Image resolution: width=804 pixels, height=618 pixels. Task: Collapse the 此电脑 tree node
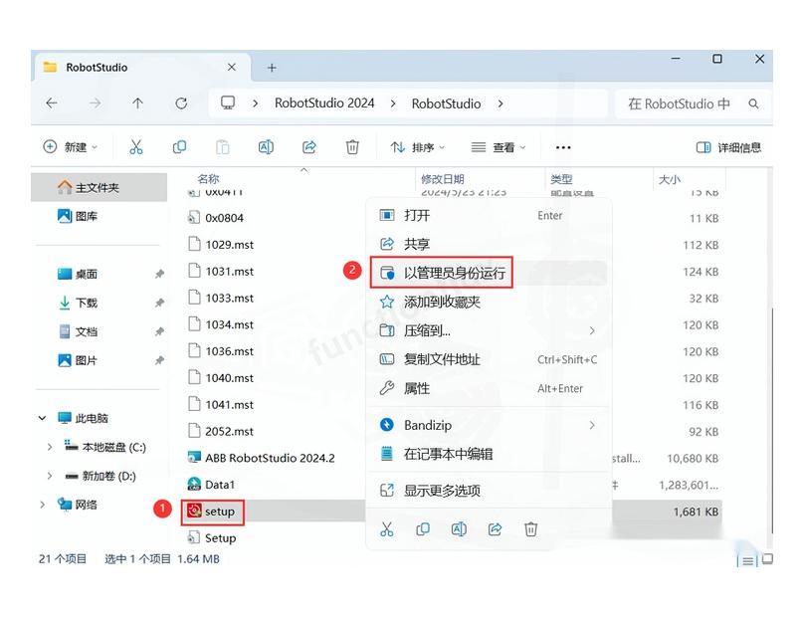[x=42, y=418]
